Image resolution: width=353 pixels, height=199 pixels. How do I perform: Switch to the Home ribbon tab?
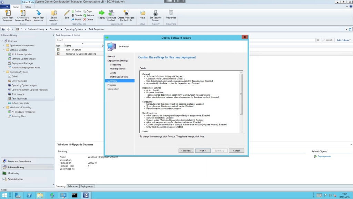pyautogui.click(x=16, y=7)
